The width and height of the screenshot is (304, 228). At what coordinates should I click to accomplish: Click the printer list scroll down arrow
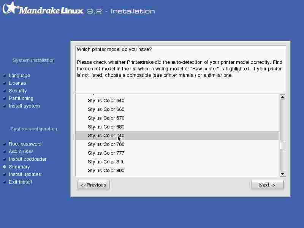(x=282, y=174)
